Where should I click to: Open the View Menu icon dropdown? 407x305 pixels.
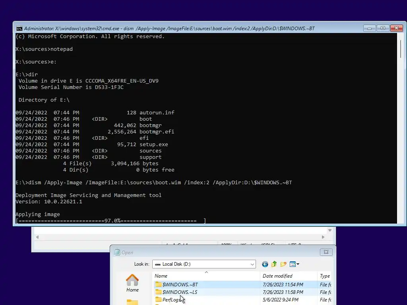(295, 264)
